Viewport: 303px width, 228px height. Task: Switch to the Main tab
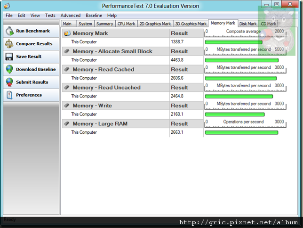[x=69, y=24]
